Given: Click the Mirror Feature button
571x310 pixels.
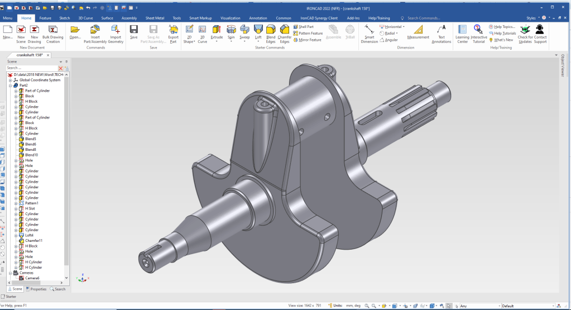Looking at the screenshot, I should [x=310, y=40].
